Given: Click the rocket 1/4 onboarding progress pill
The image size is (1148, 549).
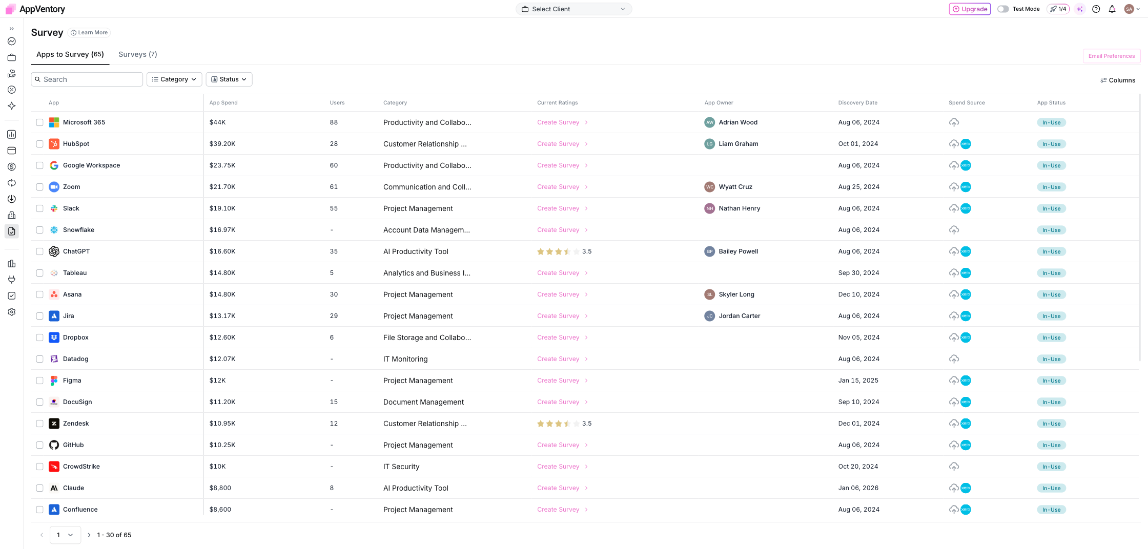Looking at the screenshot, I should tap(1058, 9).
